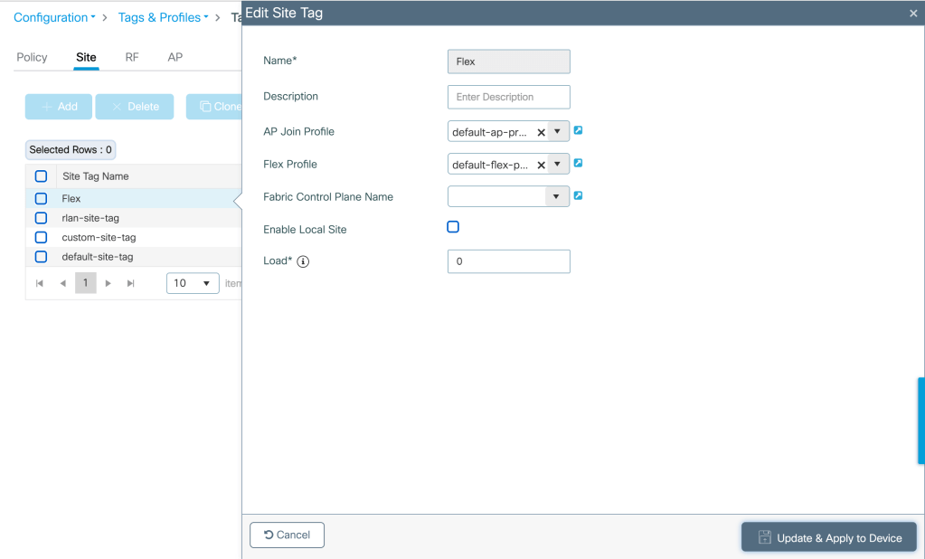Image resolution: width=925 pixels, height=559 pixels.
Task: Open AP Join Profile external link icon
Action: point(578,130)
